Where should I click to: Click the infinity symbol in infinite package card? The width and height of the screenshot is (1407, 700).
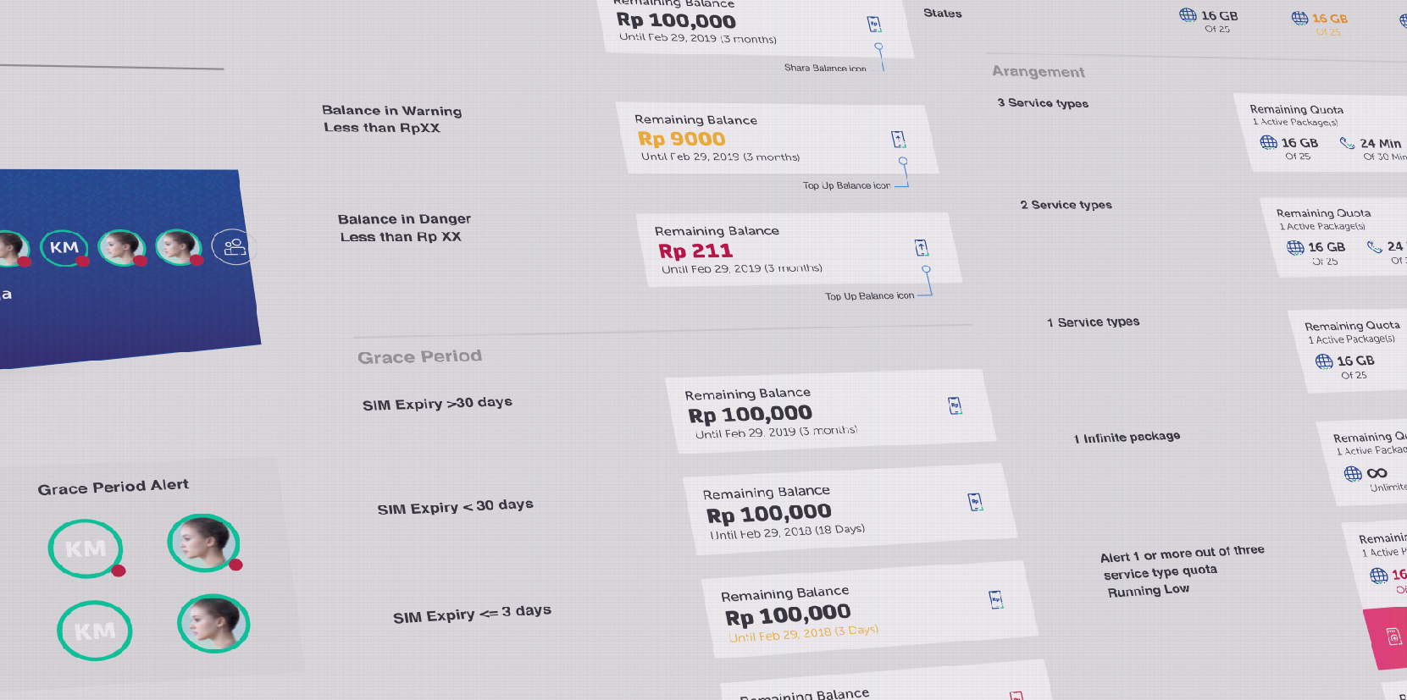point(1377,473)
